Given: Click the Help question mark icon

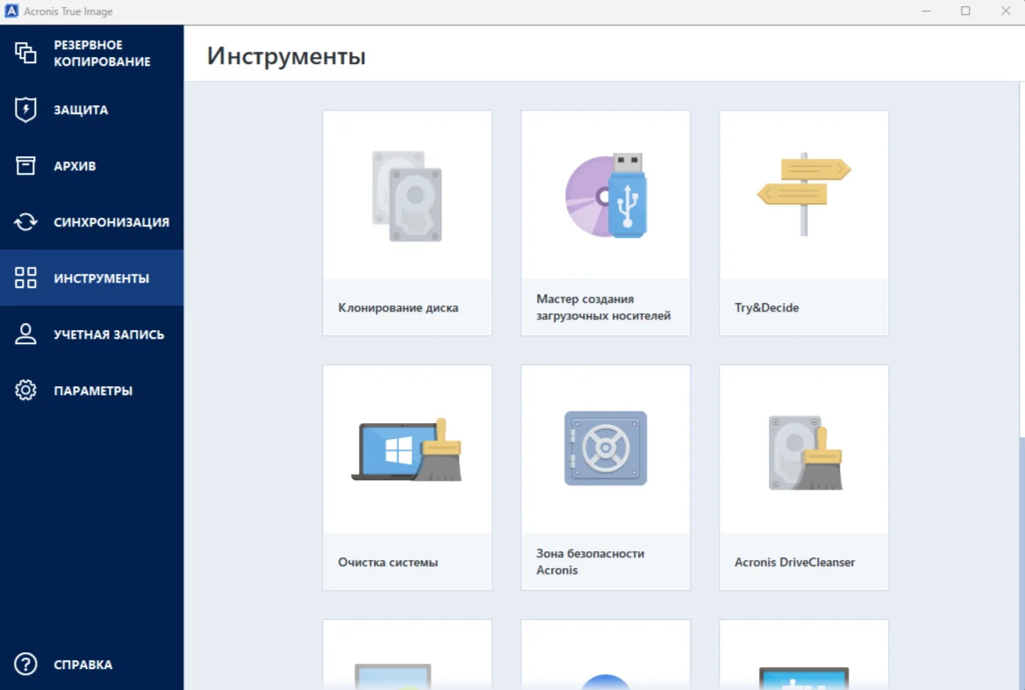Looking at the screenshot, I should 25,664.
